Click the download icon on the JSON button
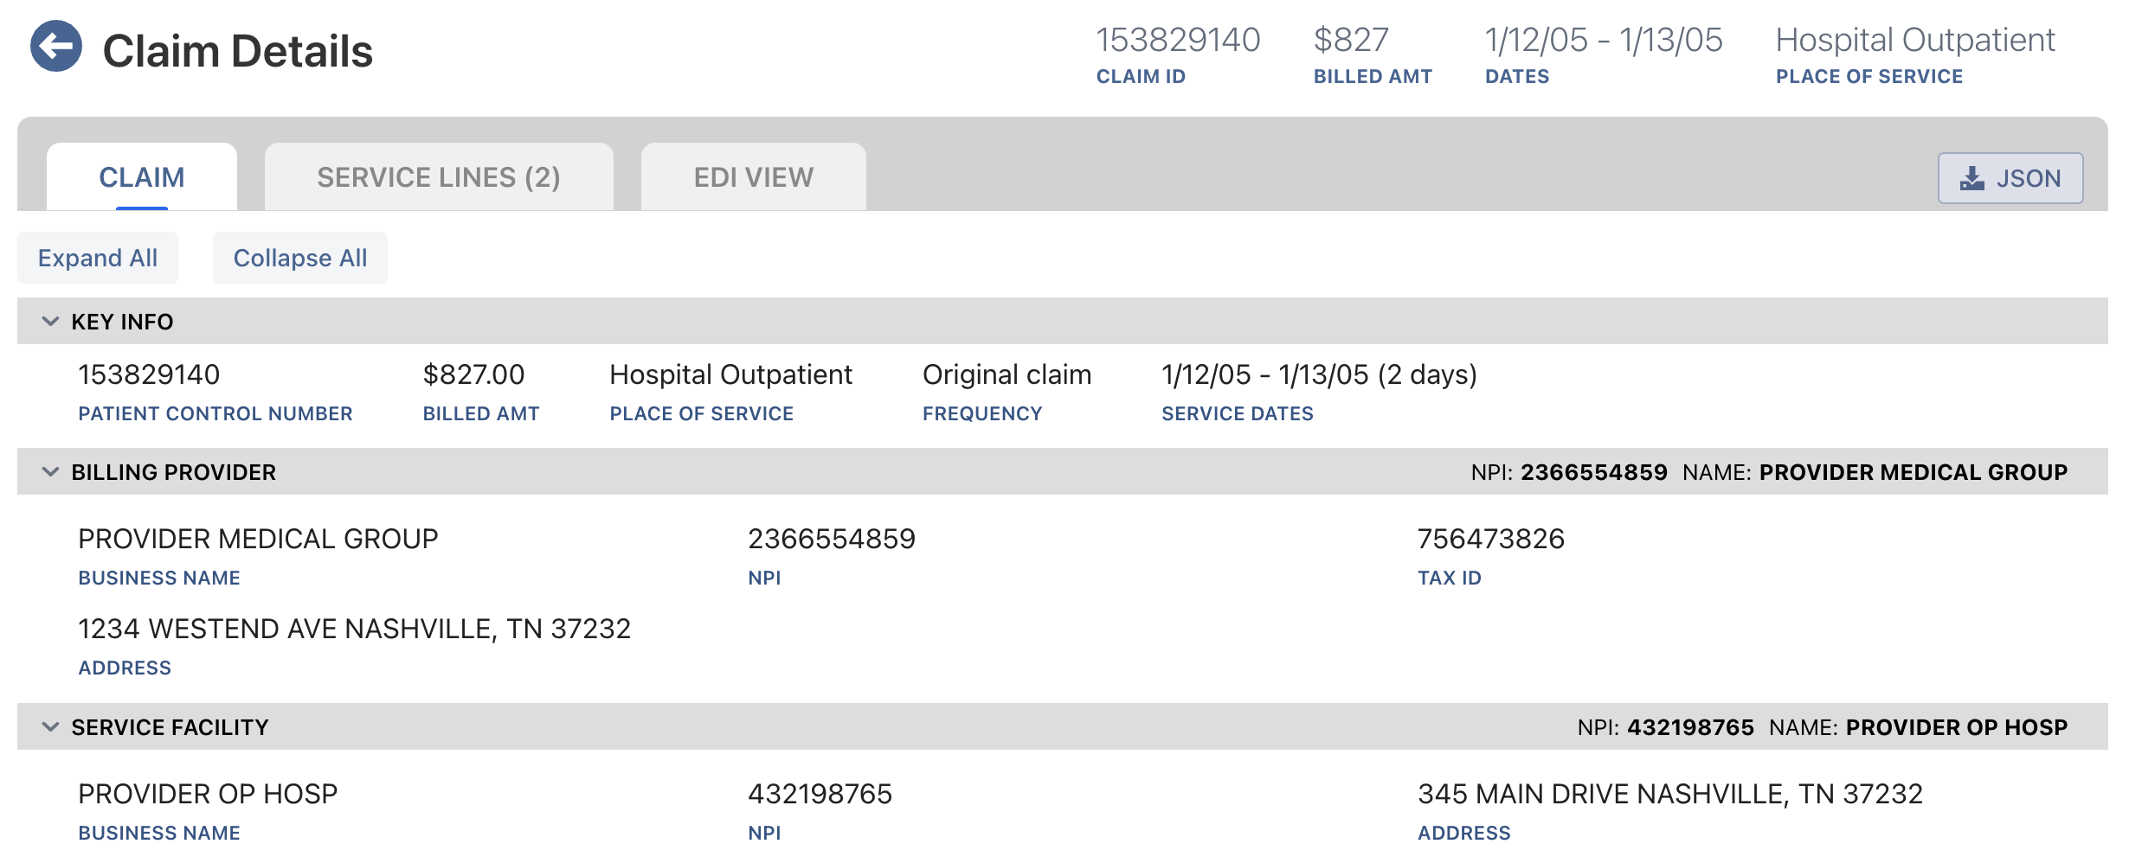Screen dimensions: 2129x863 [x=1971, y=178]
